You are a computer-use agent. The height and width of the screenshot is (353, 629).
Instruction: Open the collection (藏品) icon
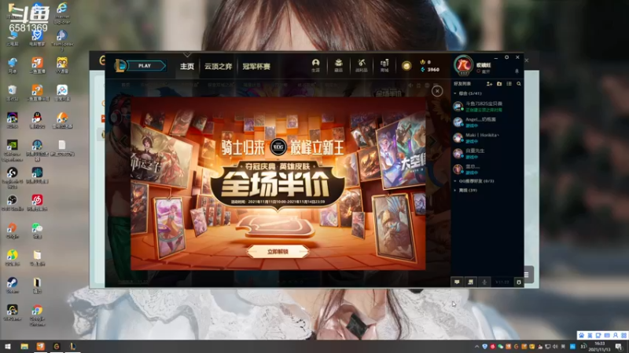point(339,65)
